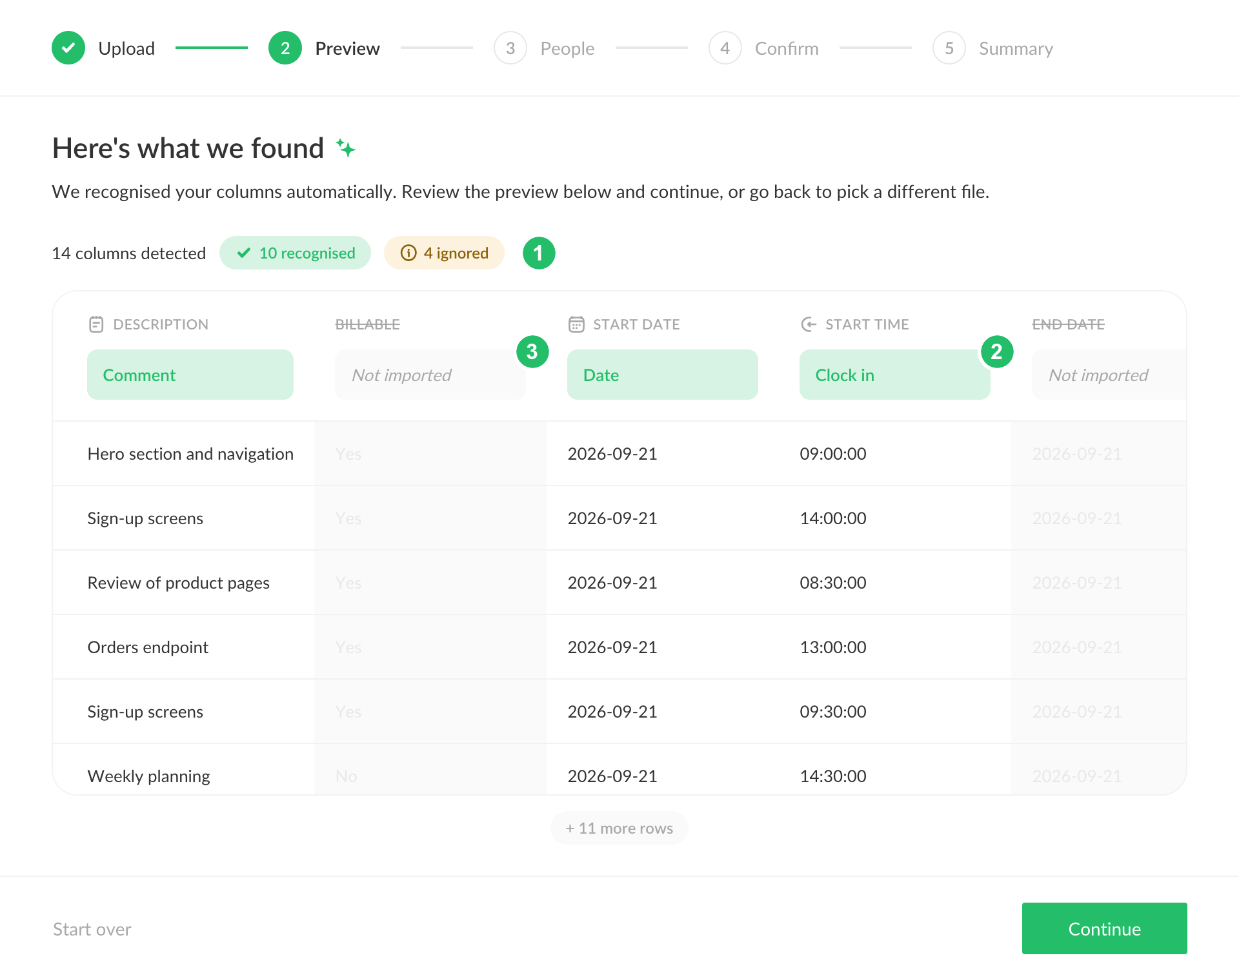1239x980 pixels.
Task: Click the completed Upload step checkmark icon
Action: (68, 48)
